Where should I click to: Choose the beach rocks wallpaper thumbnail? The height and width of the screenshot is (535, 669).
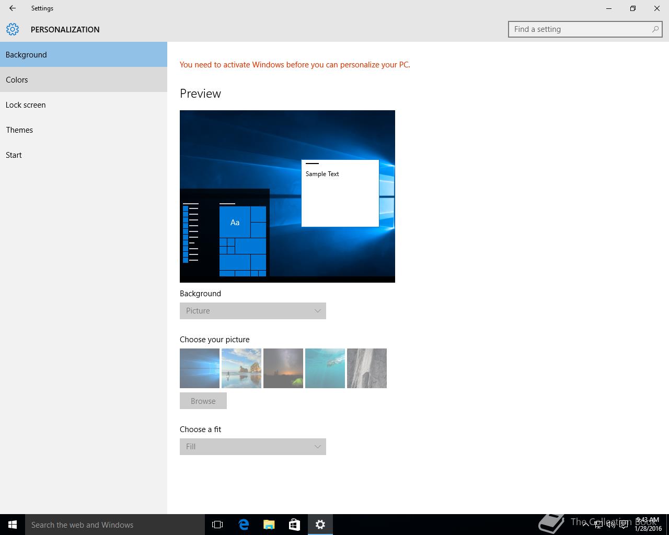[x=241, y=368]
